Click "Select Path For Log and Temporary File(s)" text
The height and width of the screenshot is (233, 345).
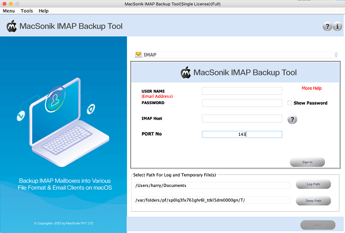click(174, 175)
